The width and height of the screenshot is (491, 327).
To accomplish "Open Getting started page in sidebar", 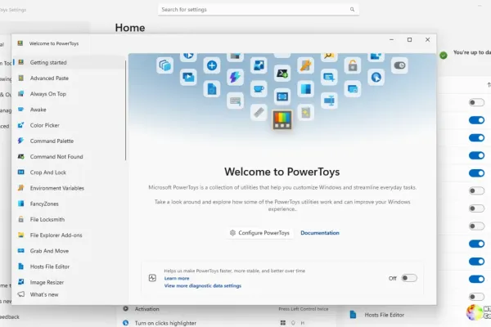I will [69, 62].
